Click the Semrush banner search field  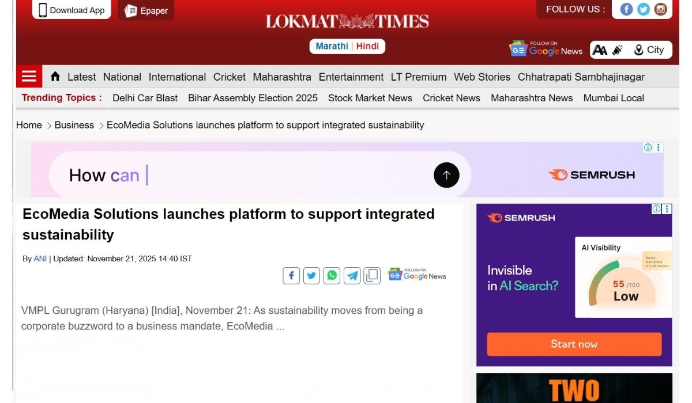coord(248,175)
